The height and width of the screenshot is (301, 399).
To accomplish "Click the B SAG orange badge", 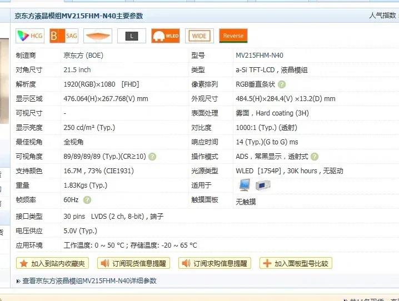I will [63, 36].
